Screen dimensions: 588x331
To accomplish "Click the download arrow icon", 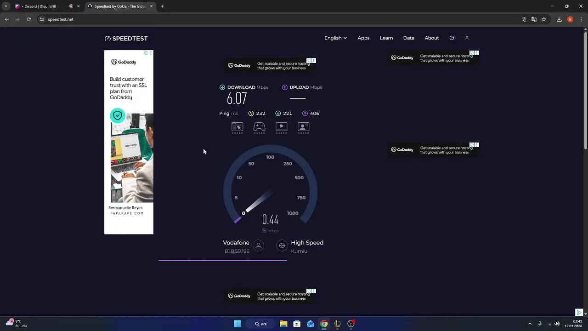I will coord(222,87).
